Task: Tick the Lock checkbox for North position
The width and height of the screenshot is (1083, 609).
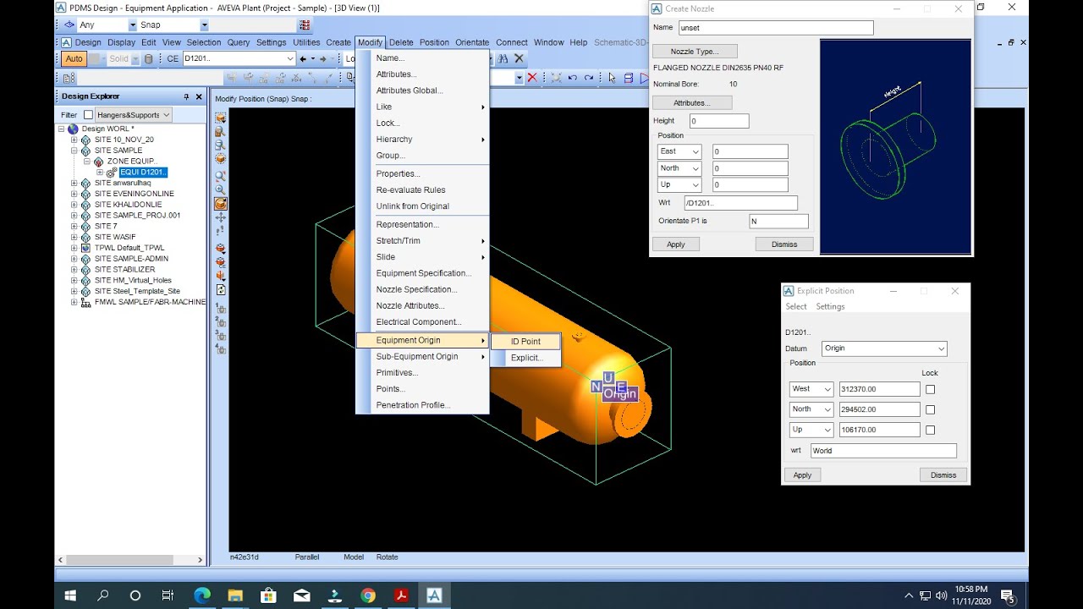Action: pos(931,409)
